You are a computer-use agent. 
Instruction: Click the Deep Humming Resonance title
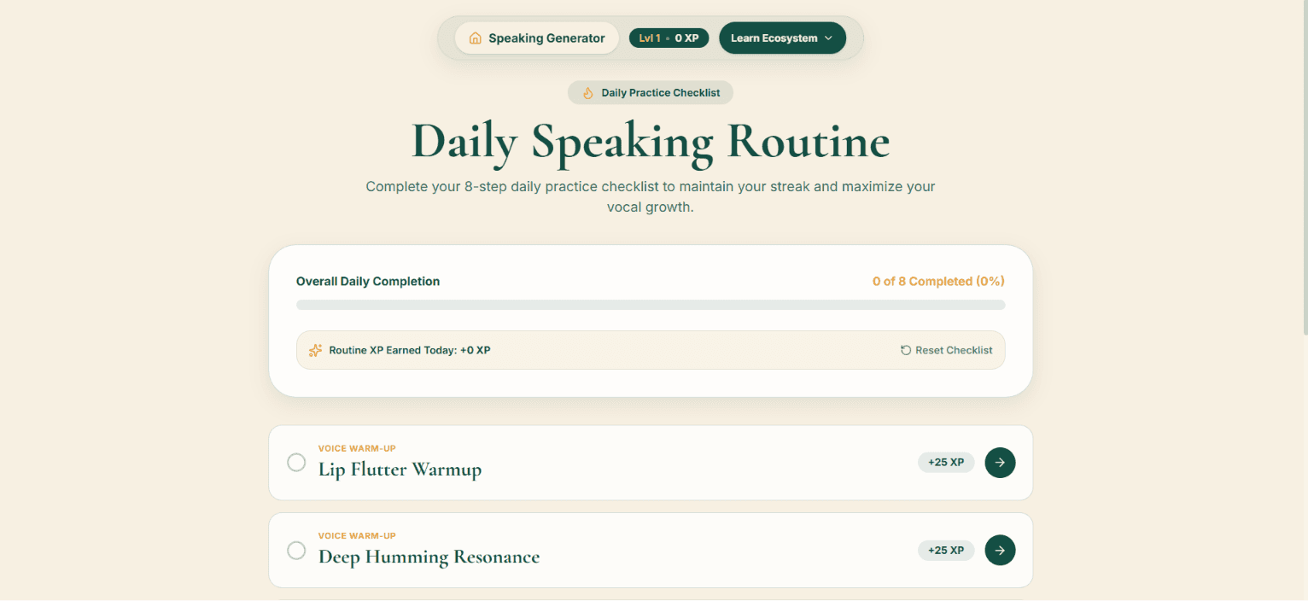coord(429,557)
